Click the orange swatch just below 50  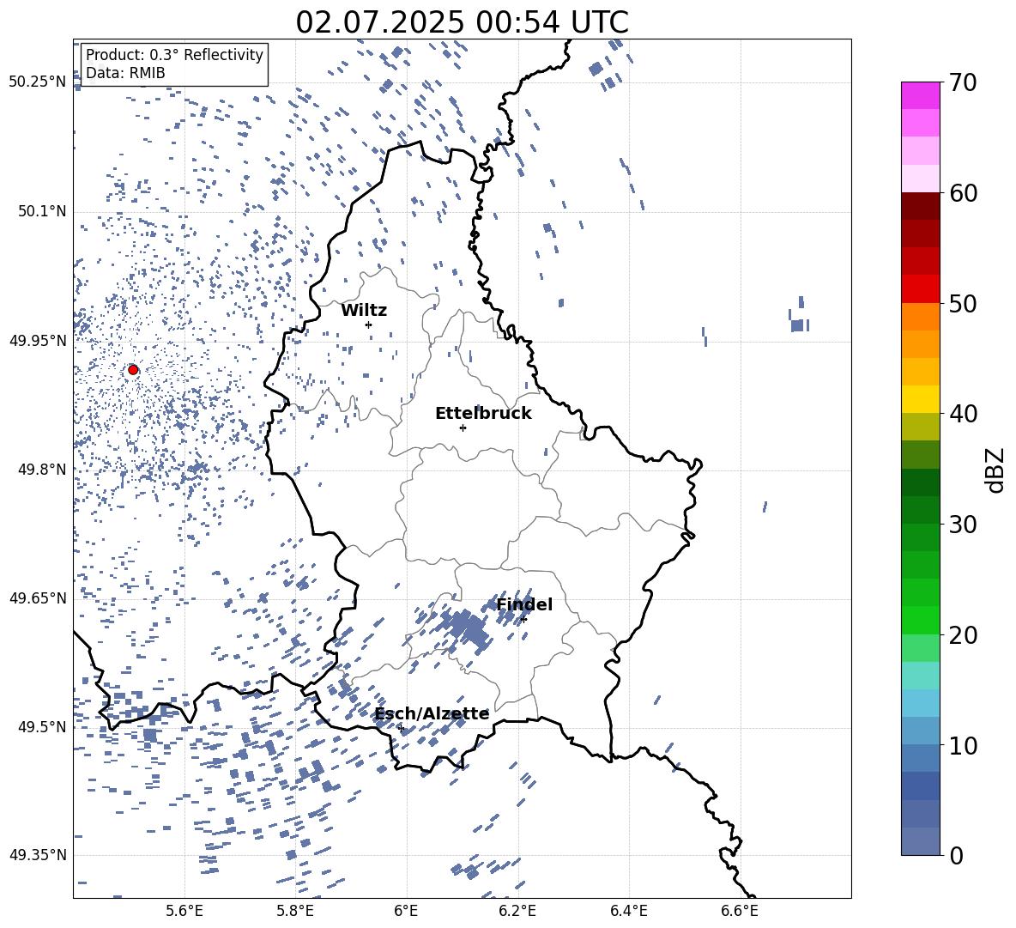[x=921, y=317]
